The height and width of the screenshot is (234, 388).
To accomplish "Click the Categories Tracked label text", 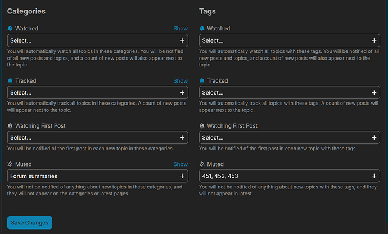I will [x=26, y=81].
